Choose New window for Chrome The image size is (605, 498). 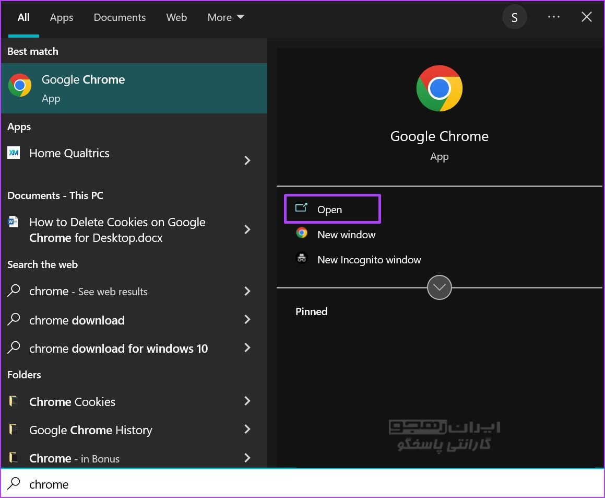[x=346, y=235]
